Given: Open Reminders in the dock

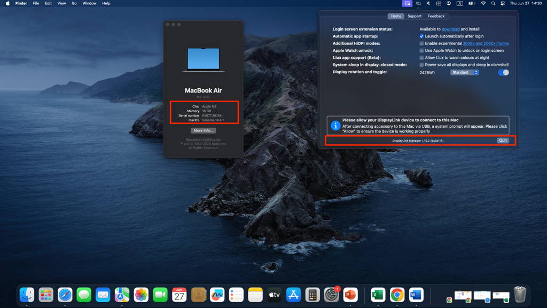Looking at the screenshot, I should 236,295.
